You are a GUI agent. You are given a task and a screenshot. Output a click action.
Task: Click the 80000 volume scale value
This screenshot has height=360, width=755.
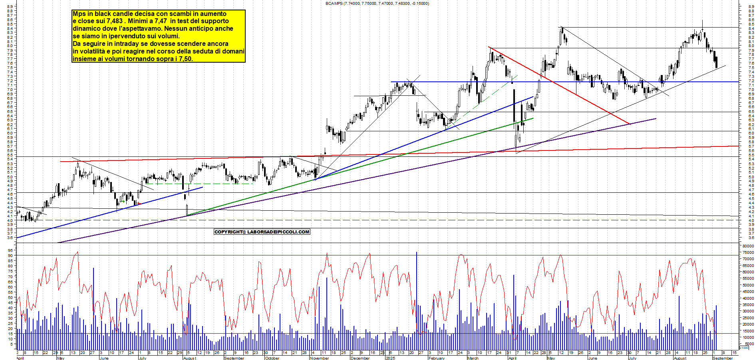pyautogui.click(x=748, y=246)
